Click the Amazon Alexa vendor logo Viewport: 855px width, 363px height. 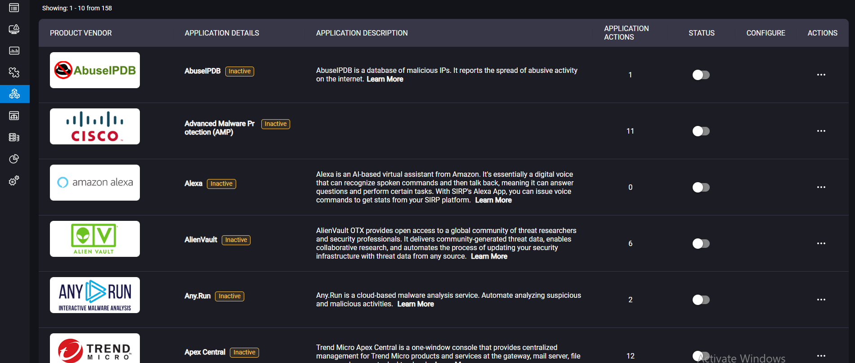[x=95, y=183]
